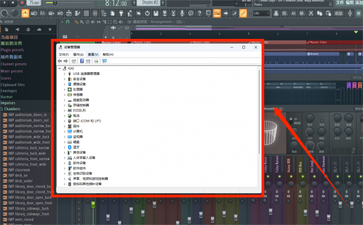The image size is (363, 225).
Task: Open the 文件(F) menu in Device Manager
Action: (64, 54)
